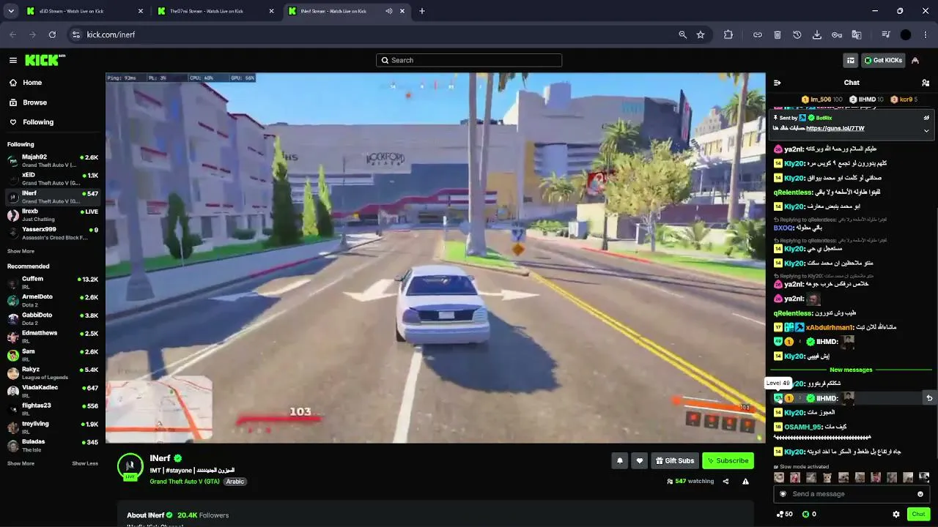Reload the page in browser
The height and width of the screenshot is (527, 938).
(x=52, y=34)
